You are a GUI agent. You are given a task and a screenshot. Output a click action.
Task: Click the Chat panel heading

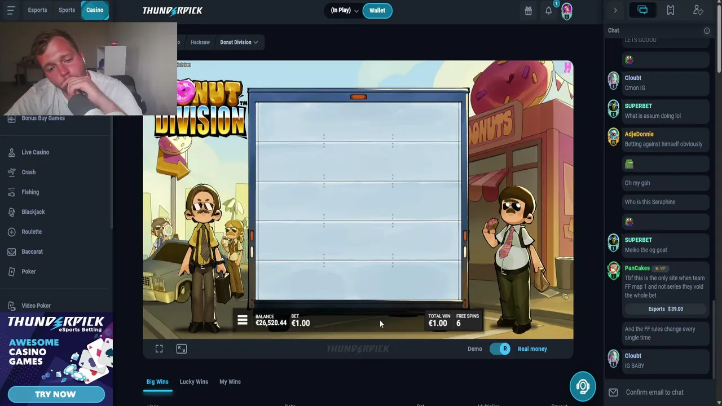tap(613, 30)
